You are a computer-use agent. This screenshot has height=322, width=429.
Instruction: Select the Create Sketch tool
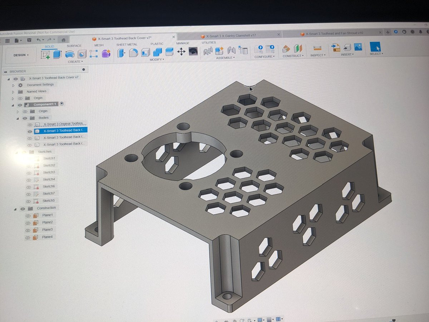pos(46,54)
